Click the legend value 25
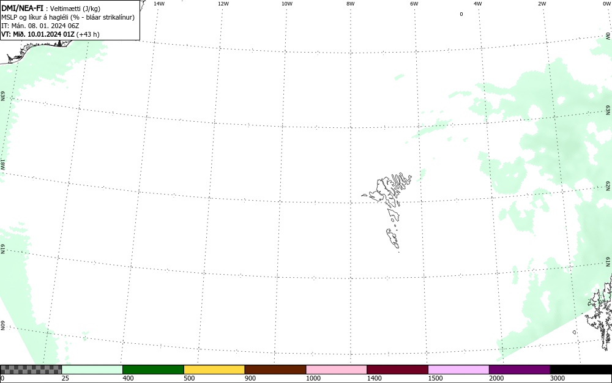 coord(65,378)
